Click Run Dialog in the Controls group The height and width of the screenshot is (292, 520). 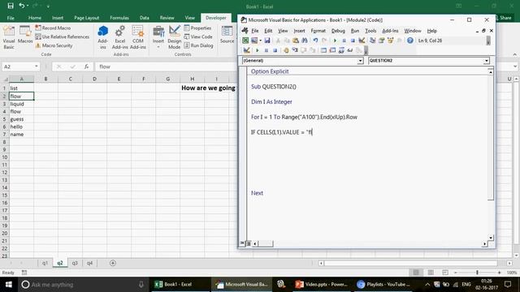coord(198,45)
